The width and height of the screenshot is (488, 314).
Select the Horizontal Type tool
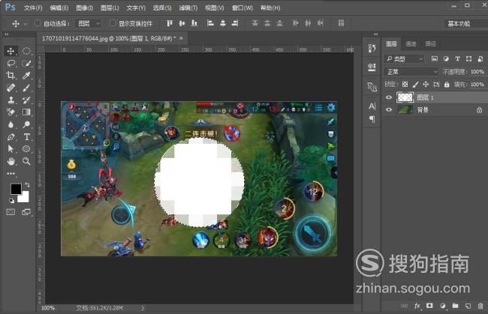(x=26, y=136)
